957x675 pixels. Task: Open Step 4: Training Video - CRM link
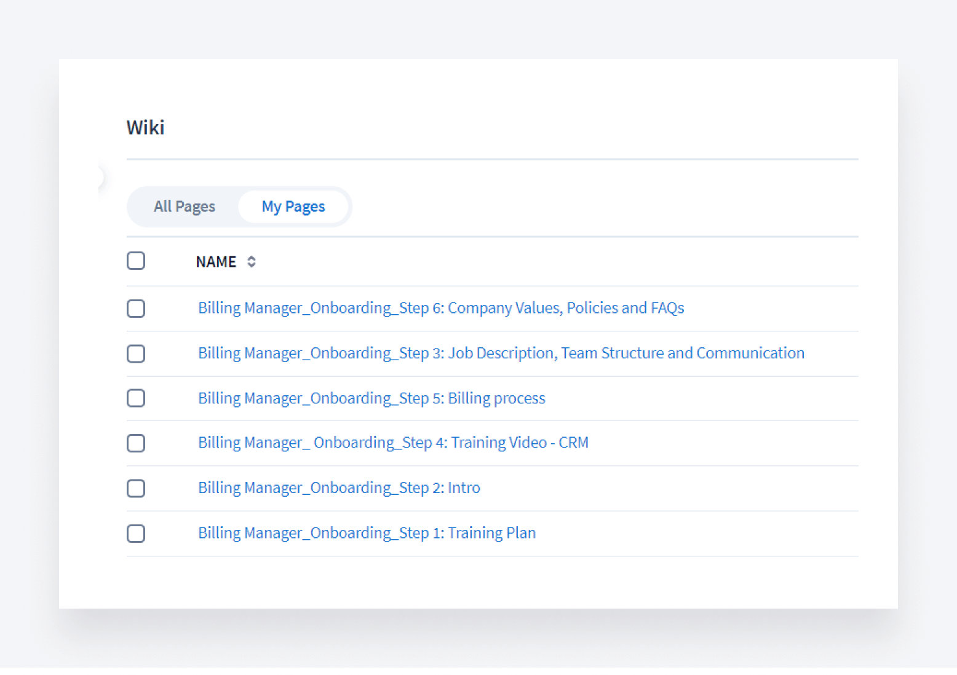pos(392,443)
